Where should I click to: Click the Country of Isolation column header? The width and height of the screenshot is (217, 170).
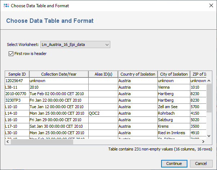coord(138,74)
